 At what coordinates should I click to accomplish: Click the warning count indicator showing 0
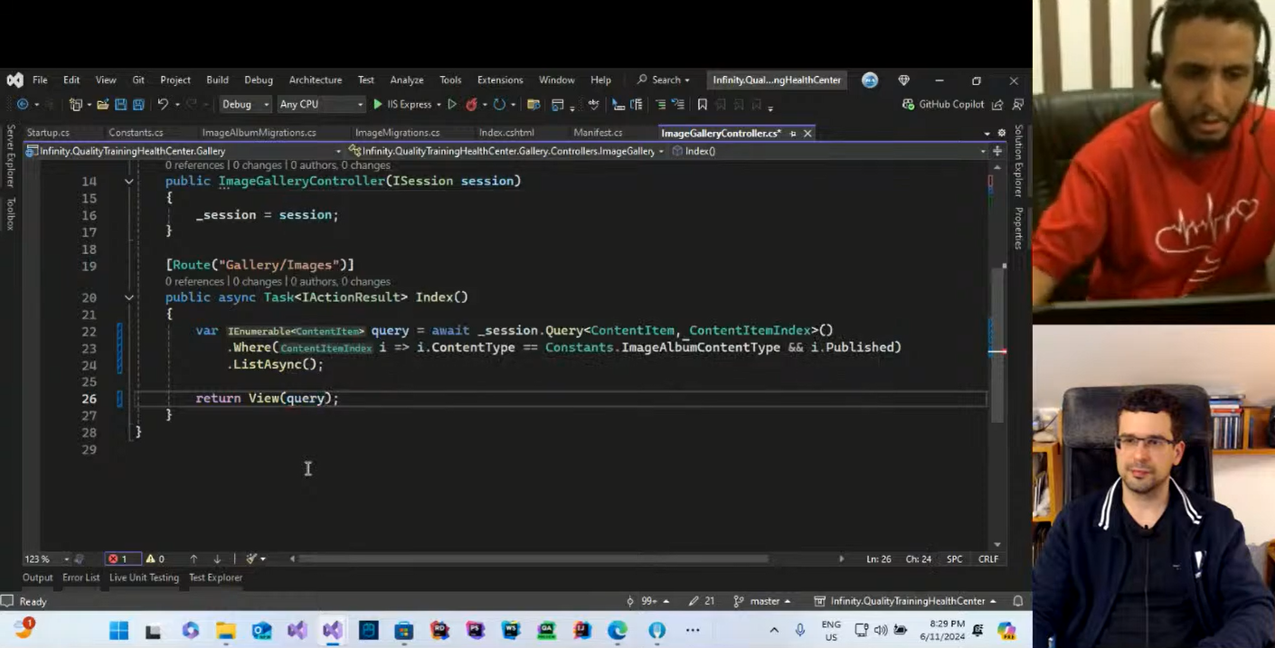(x=155, y=559)
